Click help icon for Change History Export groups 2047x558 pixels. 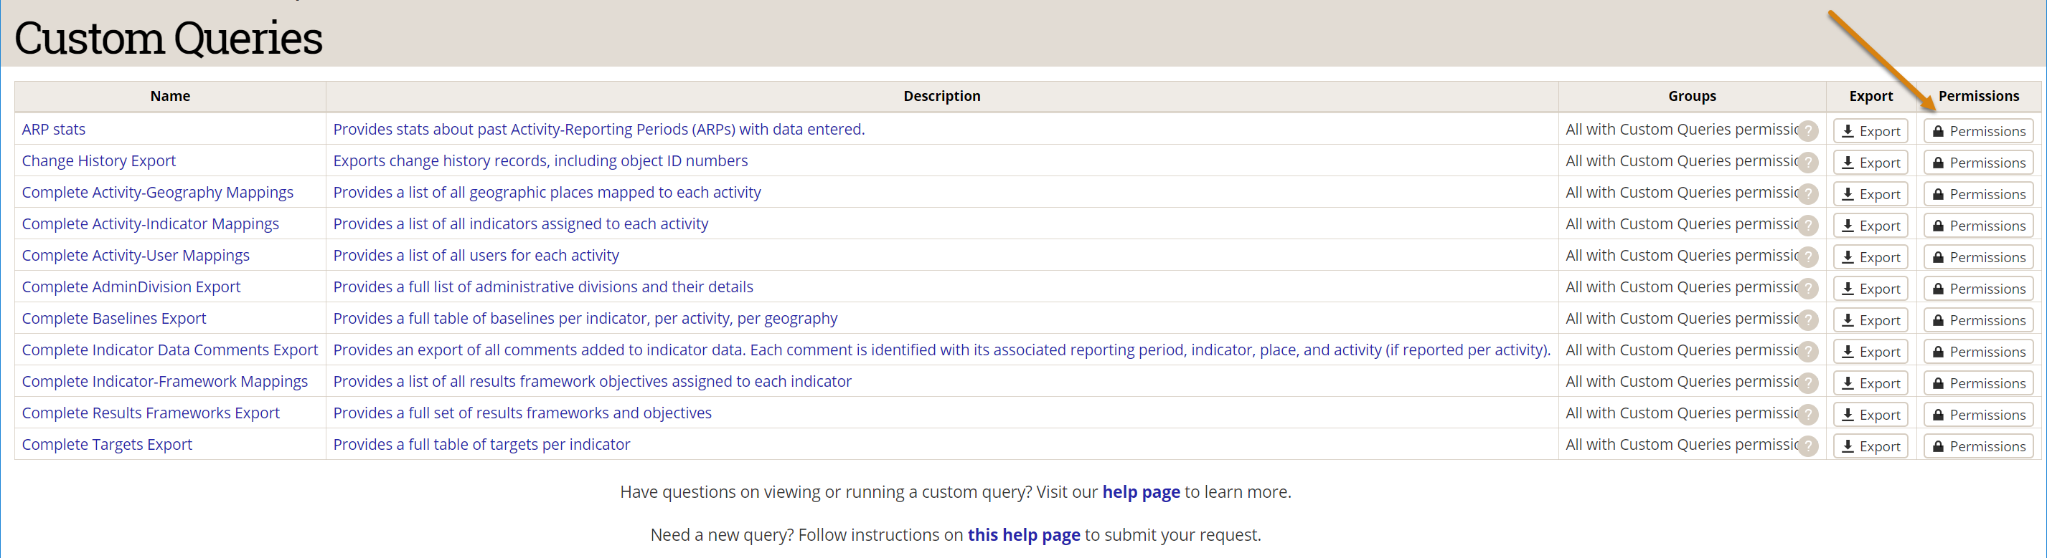coord(1808,163)
